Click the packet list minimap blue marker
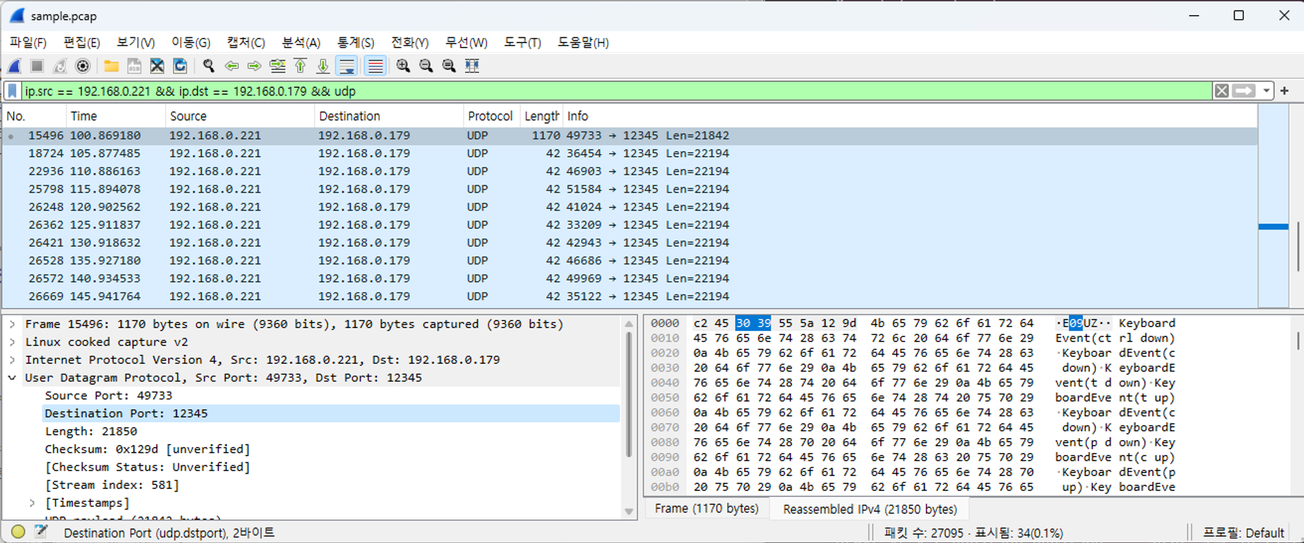This screenshot has width=1304, height=543. [x=1273, y=227]
